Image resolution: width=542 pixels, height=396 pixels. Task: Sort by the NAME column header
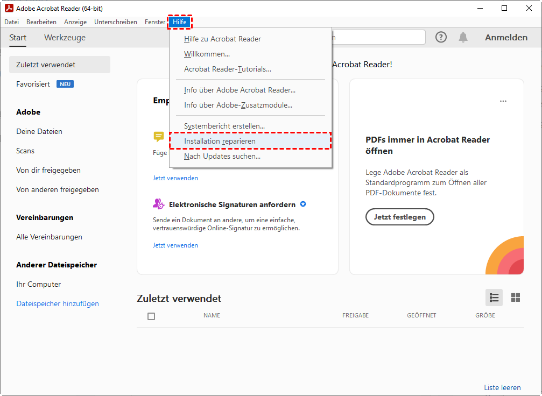tap(212, 315)
